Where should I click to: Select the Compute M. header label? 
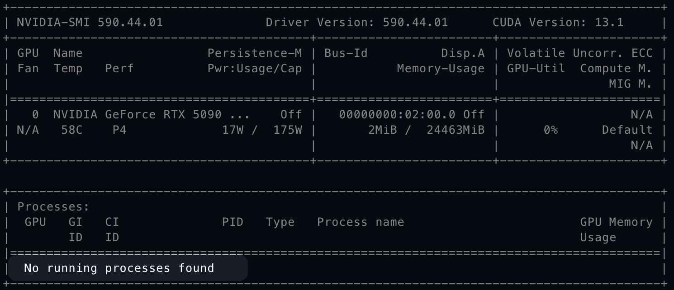pyautogui.click(x=616, y=68)
